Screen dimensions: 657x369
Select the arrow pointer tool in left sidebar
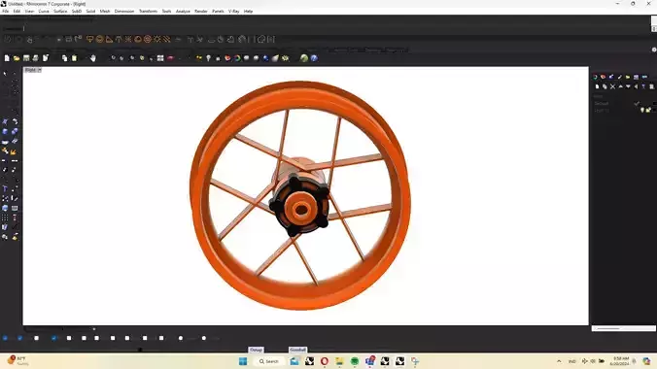point(5,74)
